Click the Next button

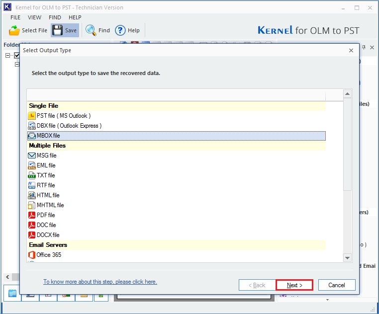tap(294, 285)
